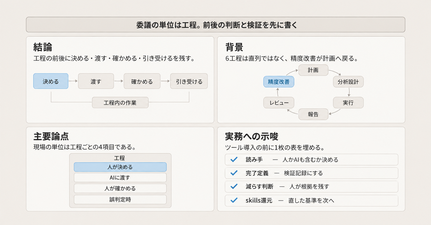Click the checkmark beside 減らす判断

pyautogui.click(x=234, y=187)
